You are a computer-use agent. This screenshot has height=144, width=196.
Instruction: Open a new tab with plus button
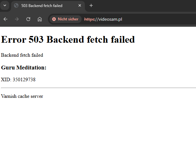(91, 5)
